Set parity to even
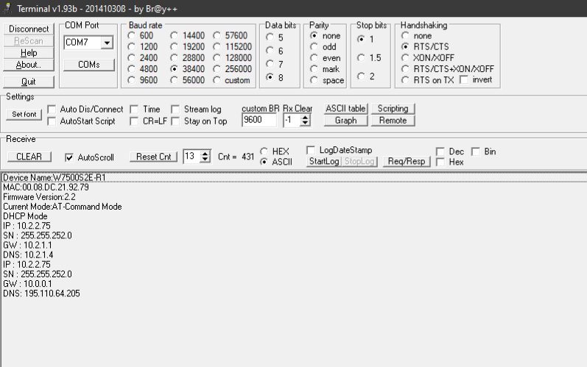The width and height of the screenshot is (587, 367). tap(314, 58)
